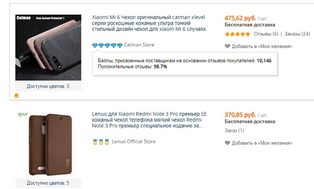Add the Lenuo case to «Мои желания»

(x=262, y=143)
